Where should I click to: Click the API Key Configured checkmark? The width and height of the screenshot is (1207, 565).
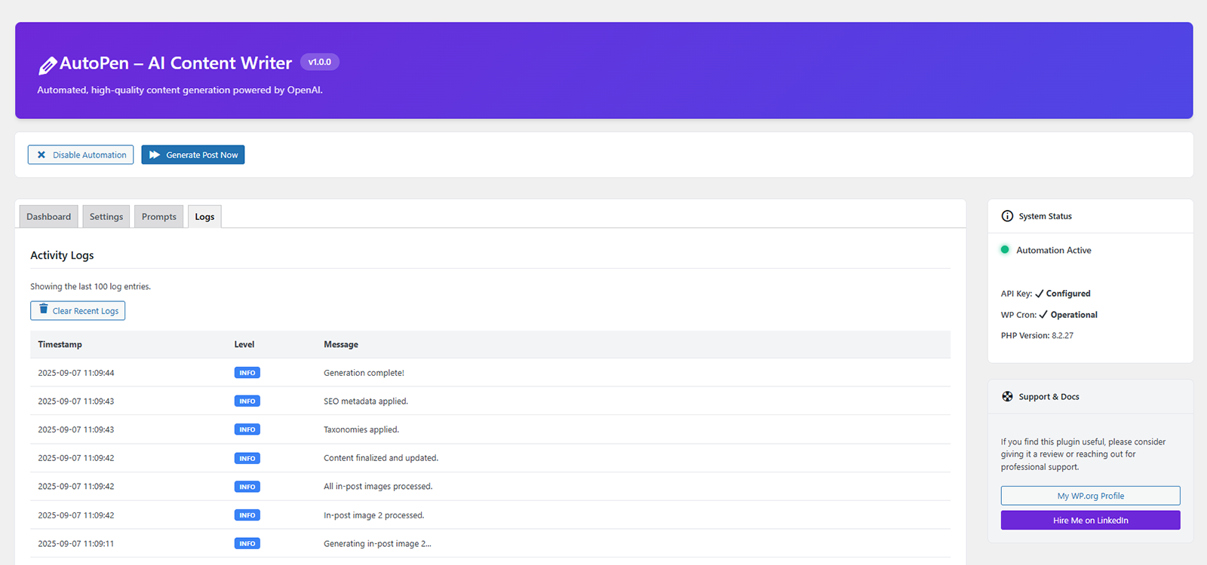tap(1040, 294)
